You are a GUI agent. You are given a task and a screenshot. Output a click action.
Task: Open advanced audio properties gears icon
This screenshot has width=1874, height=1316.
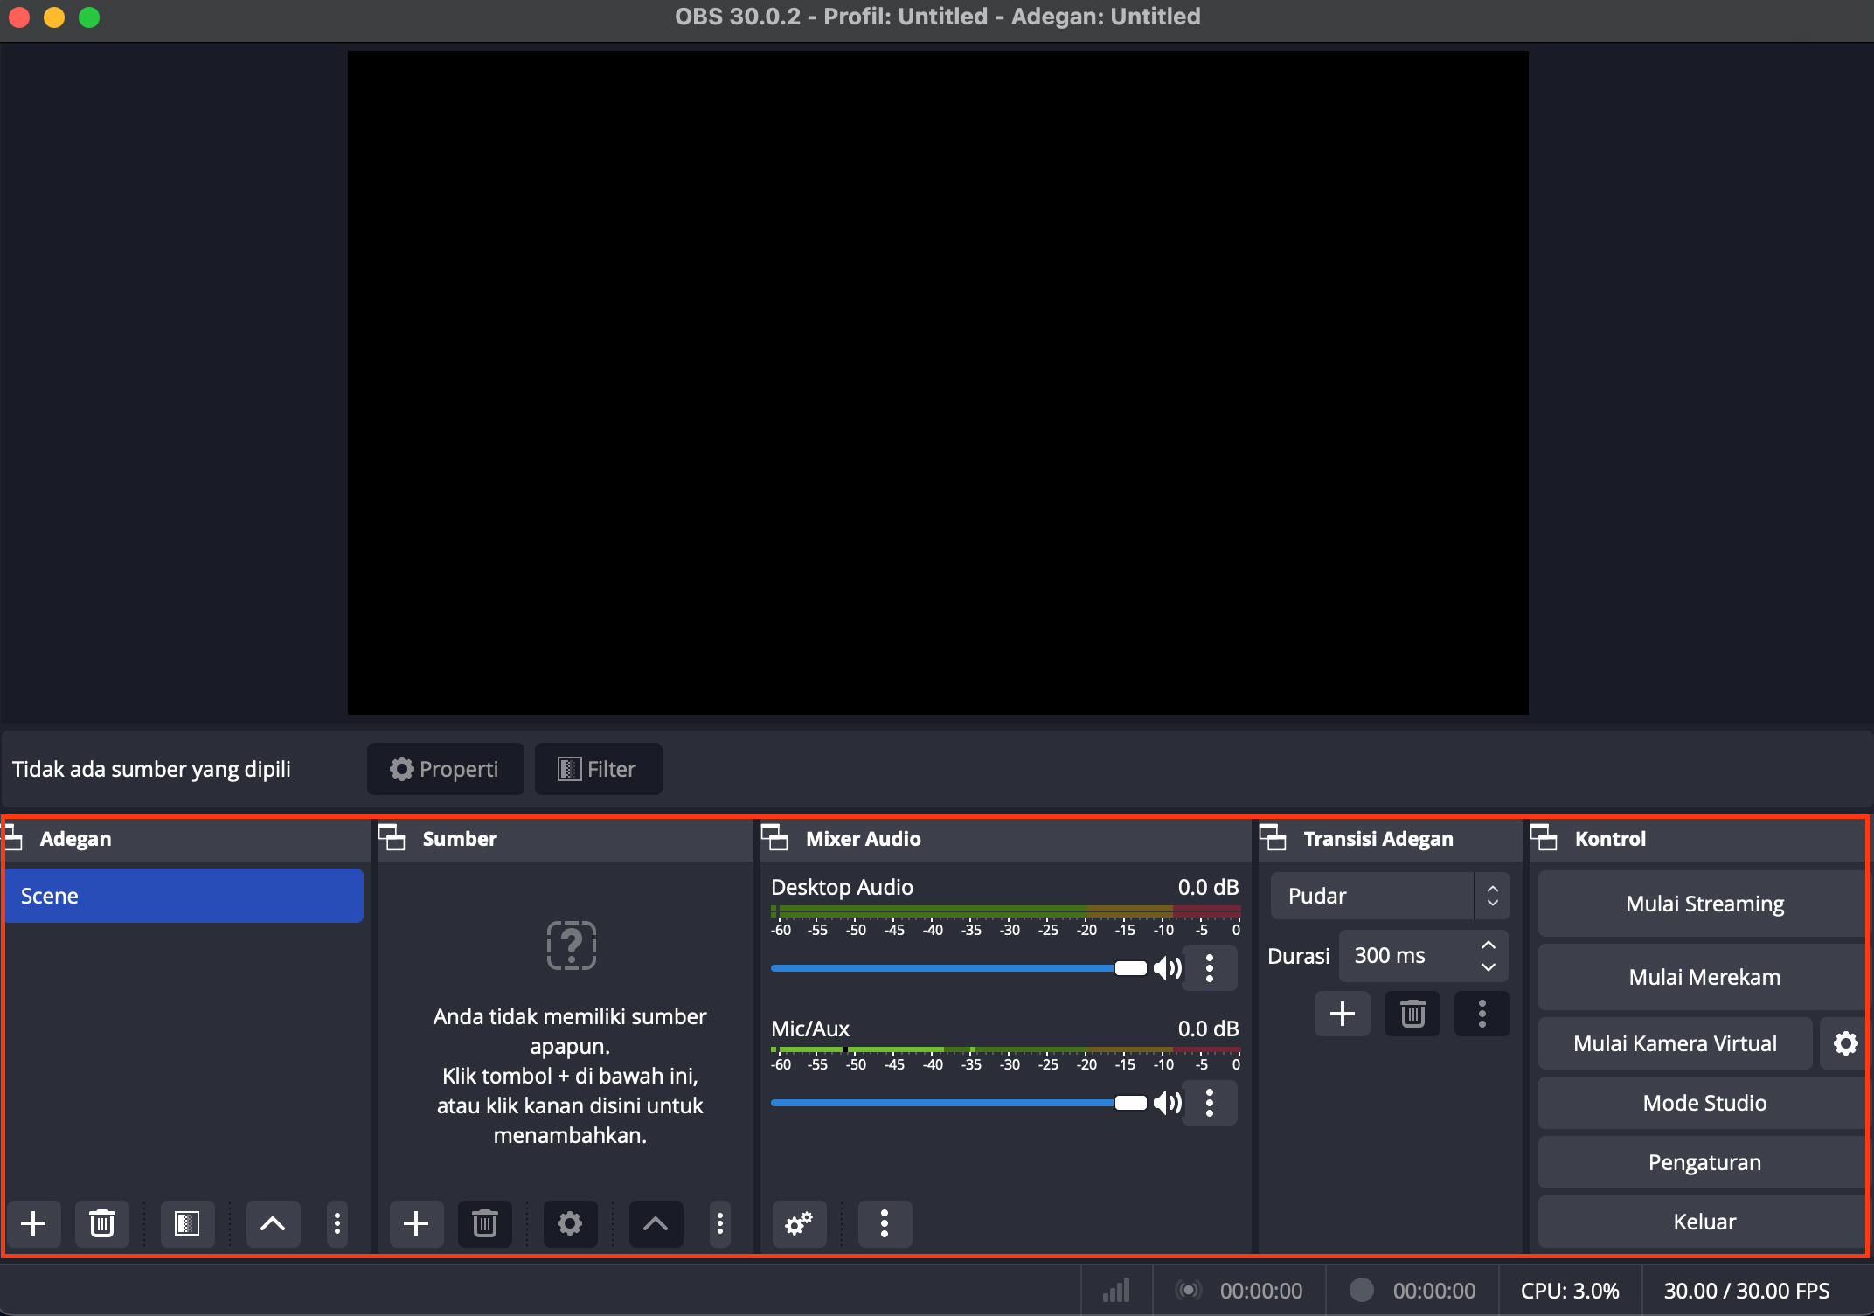point(799,1223)
